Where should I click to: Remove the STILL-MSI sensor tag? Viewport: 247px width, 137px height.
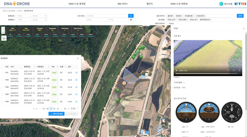tap(187, 20)
